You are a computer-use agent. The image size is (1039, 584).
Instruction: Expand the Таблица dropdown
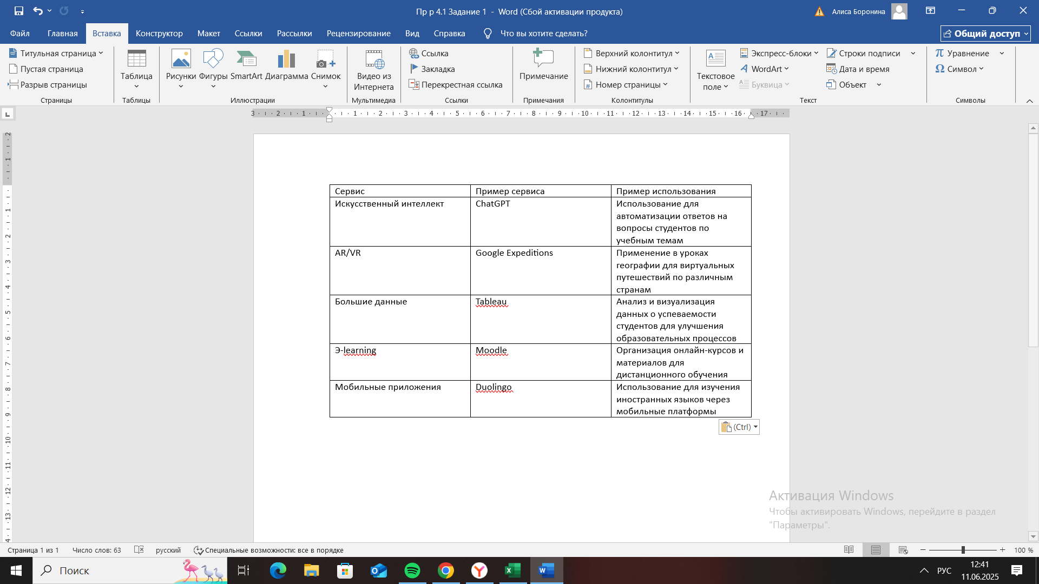click(136, 86)
